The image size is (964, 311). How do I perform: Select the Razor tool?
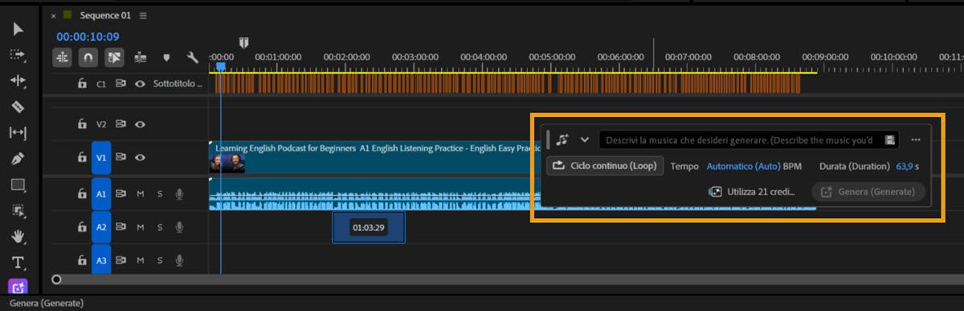(18, 107)
